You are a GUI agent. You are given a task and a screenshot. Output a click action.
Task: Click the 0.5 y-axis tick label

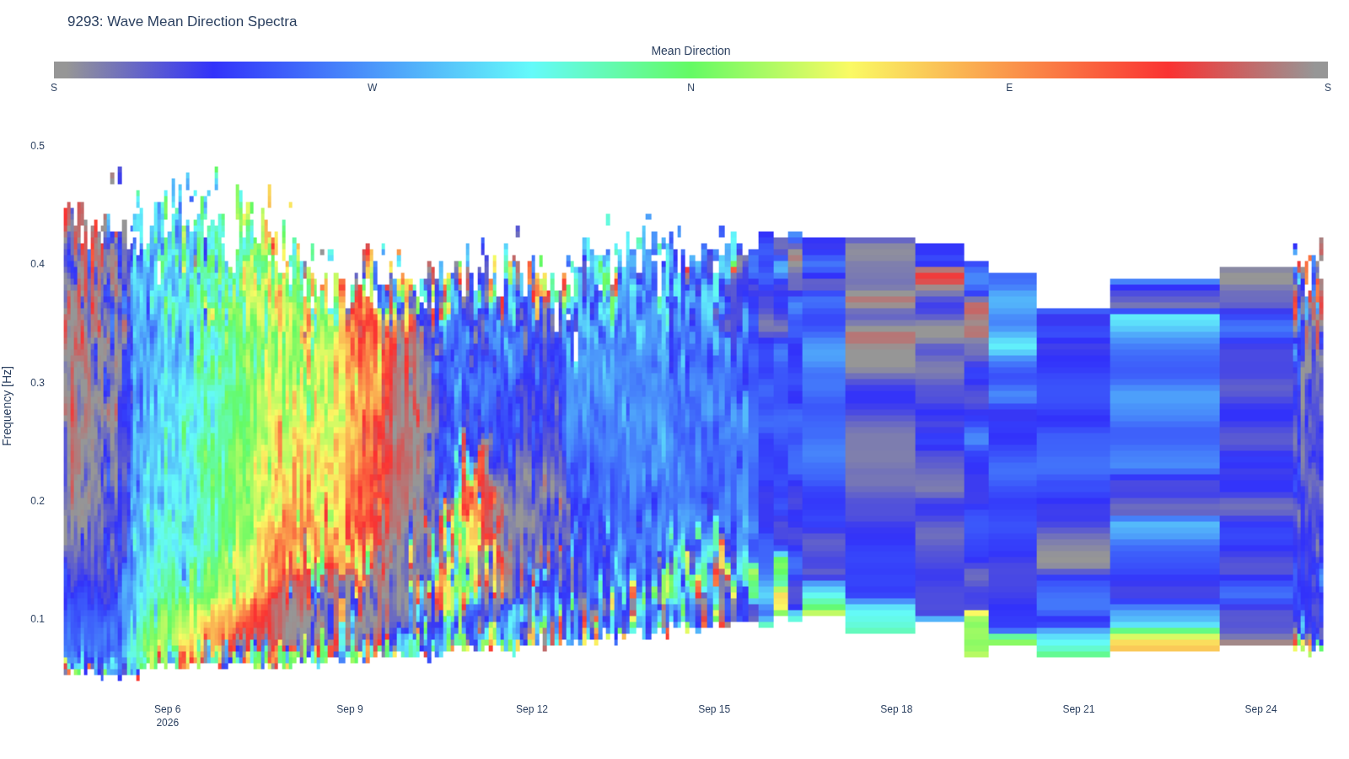38,146
